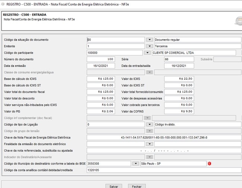Open the Código do participante dropdown
The width and height of the screenshot is (242, 188).
click(147, 53)
